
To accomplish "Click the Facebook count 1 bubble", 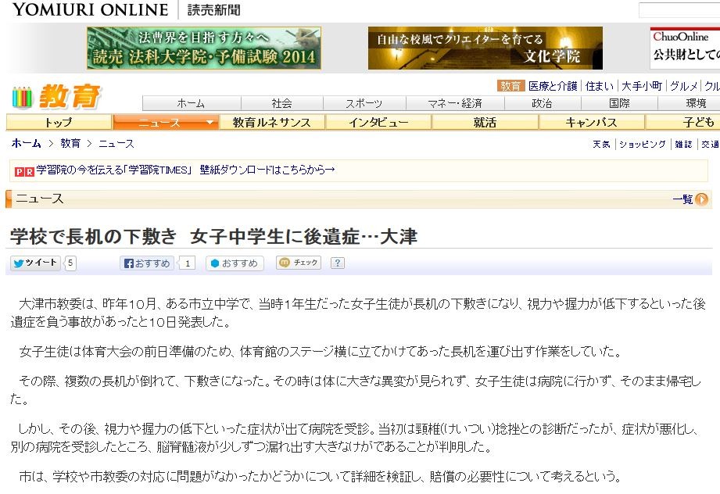I will tap(187, 263).
